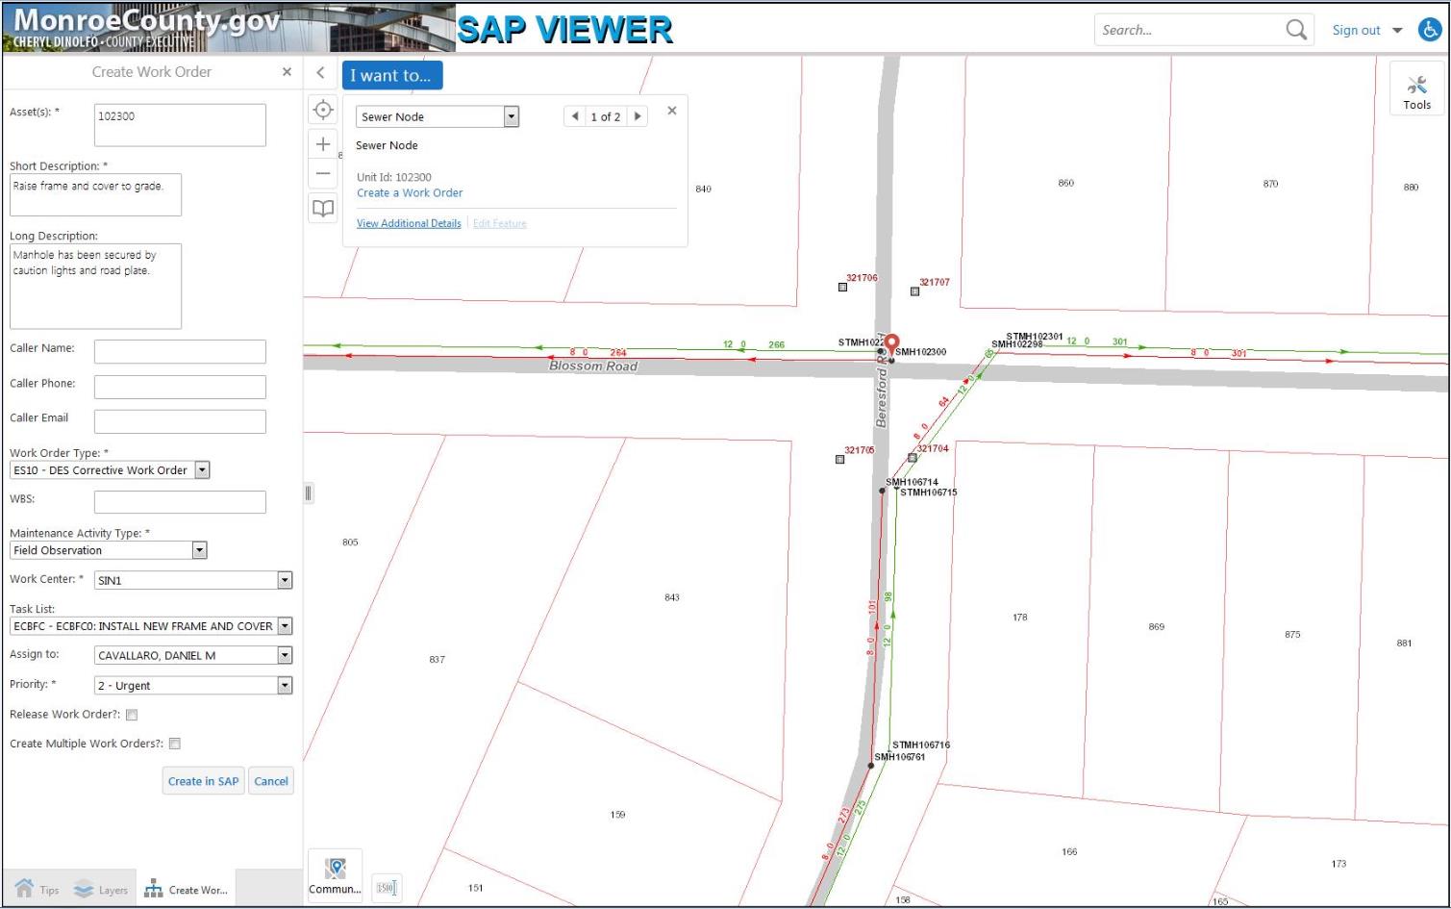The image size is (1451, 909).
Task: Zoom out the map
Action: (323, 174)
